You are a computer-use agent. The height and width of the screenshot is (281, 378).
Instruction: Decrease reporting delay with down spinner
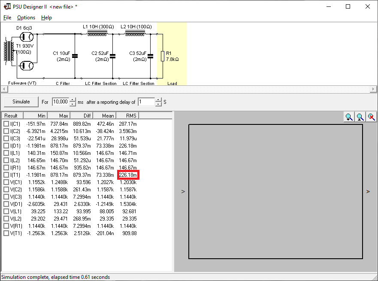click(158, 104)
